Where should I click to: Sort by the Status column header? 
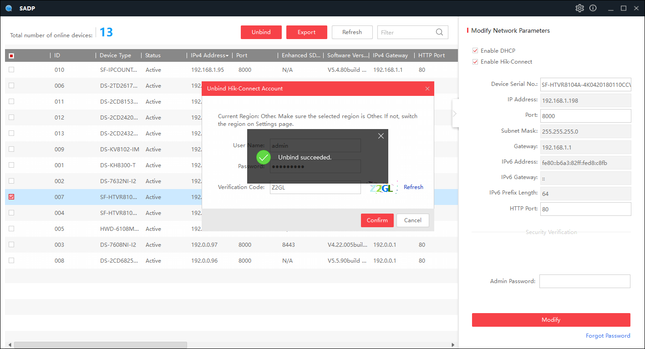point(164,55)
